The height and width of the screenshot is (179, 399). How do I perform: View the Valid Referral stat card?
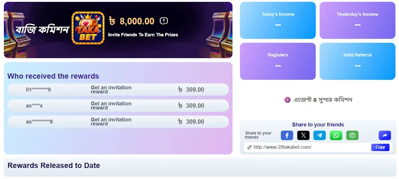click(x=357, y=61)
